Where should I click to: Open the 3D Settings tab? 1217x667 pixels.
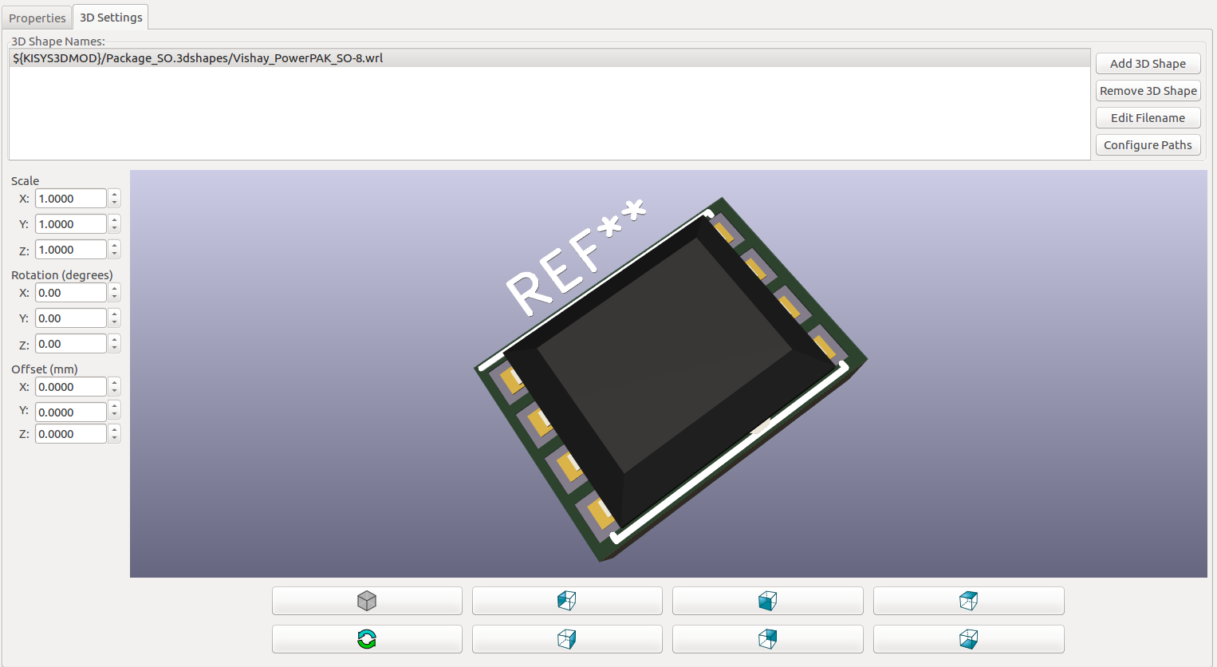coord(111,17)
